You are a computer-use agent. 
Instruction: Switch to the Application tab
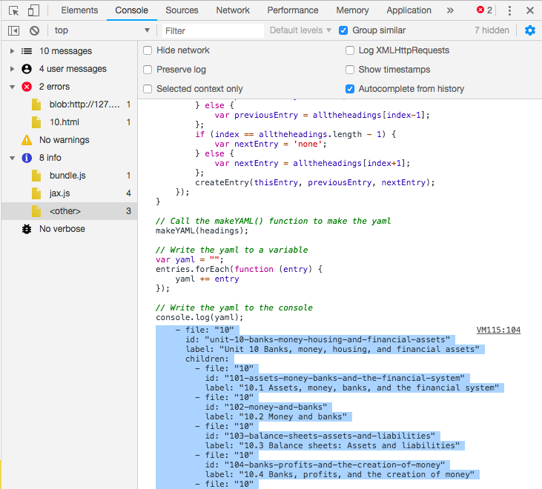409,10
